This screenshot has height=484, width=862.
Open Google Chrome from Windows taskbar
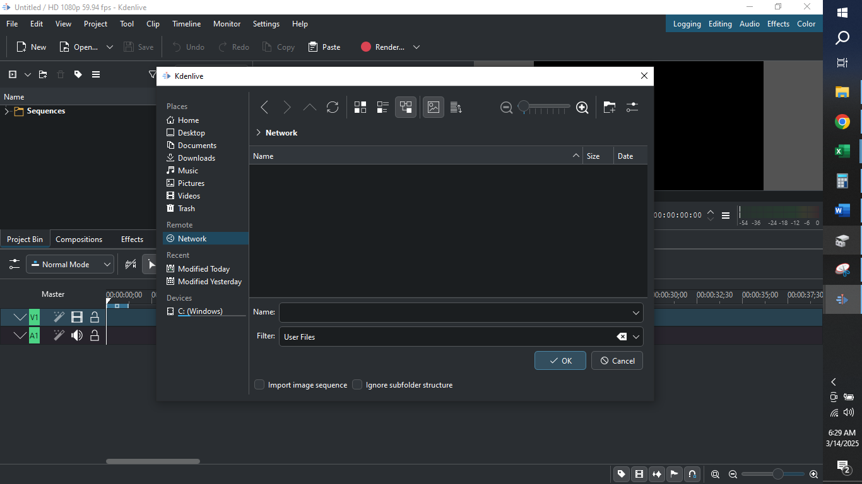pyautogui.click(x=842, y=122)
